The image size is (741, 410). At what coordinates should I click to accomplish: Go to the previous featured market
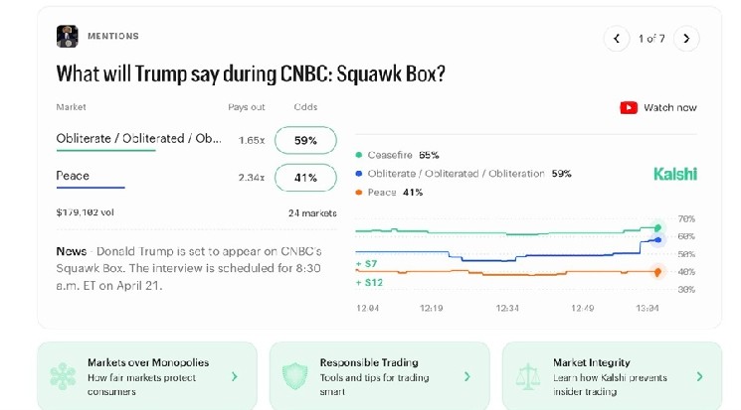(x=617, y=38)
